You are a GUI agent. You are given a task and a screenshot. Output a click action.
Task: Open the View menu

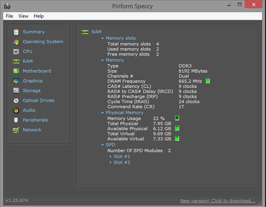[x=23, y=16]
